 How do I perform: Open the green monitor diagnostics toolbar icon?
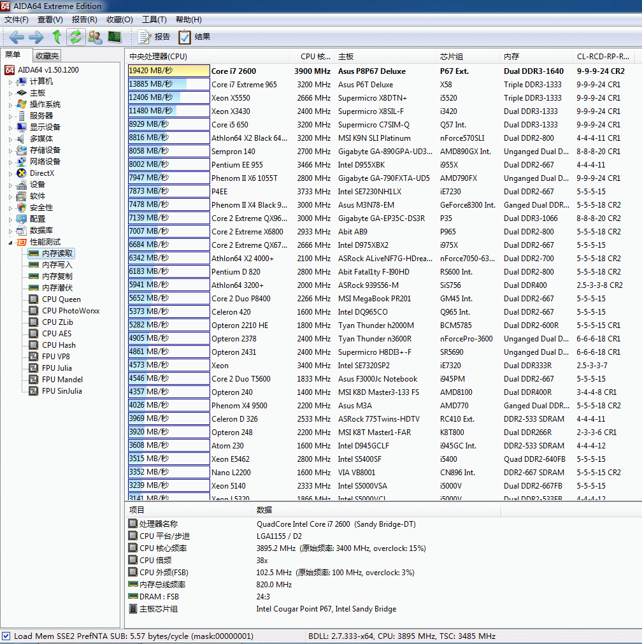(114, 37)
